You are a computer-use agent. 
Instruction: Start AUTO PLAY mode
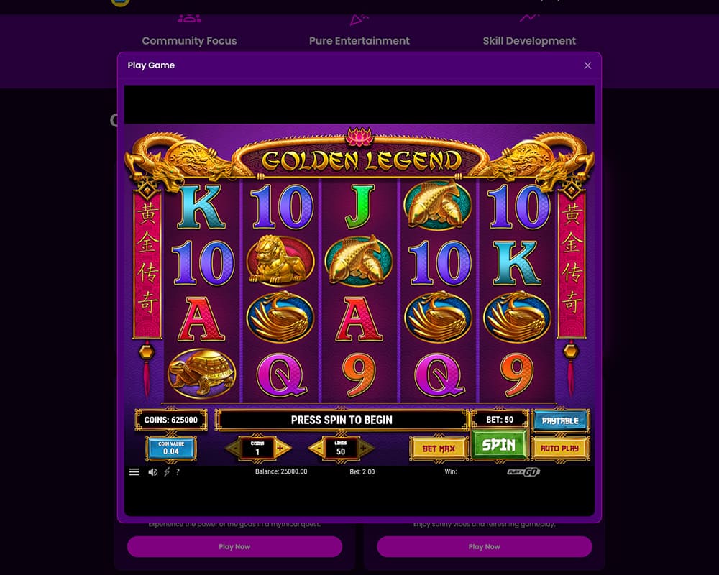559,448
